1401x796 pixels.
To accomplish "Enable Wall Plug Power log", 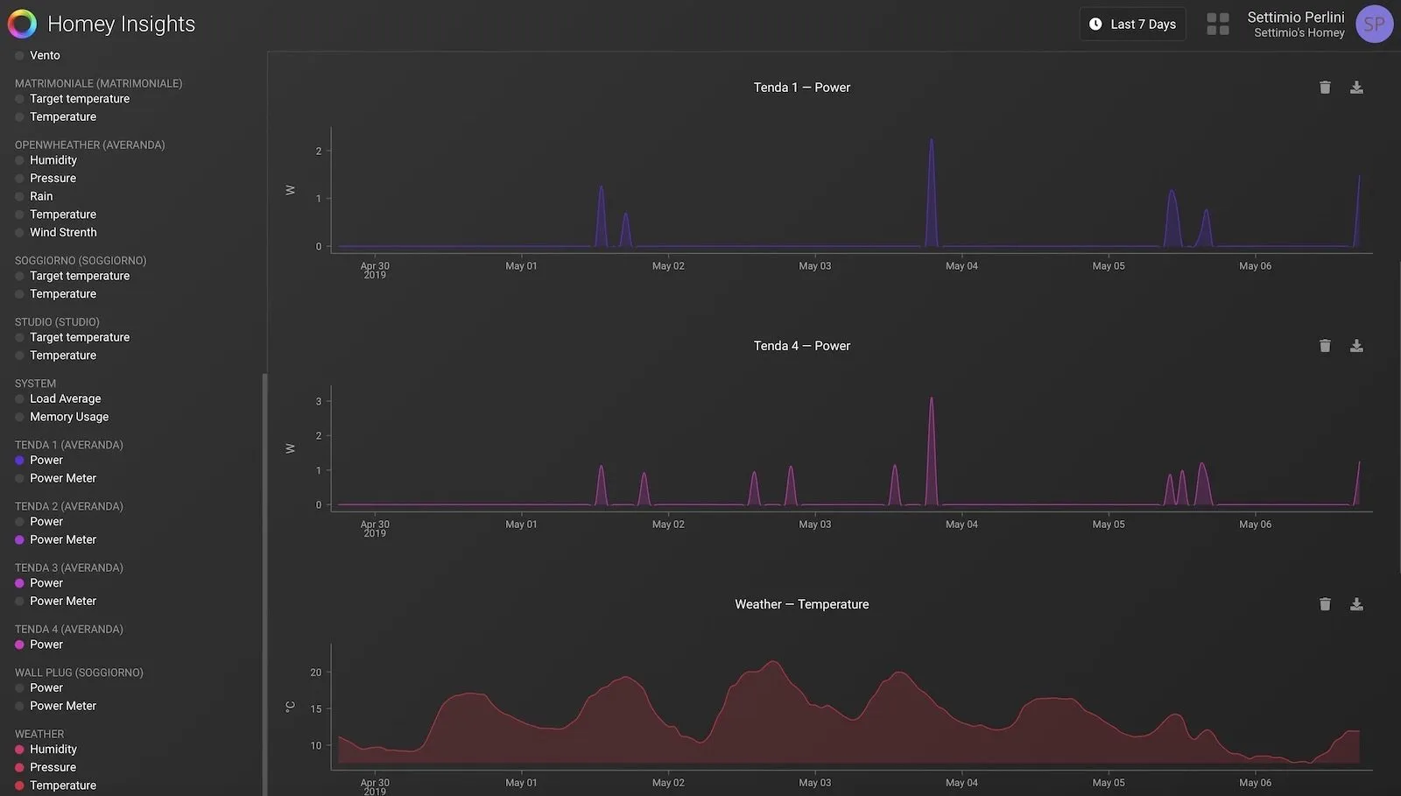I will (x=39, y=687).
